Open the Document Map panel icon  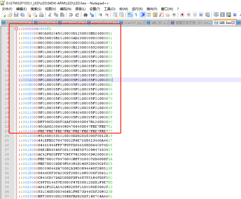pos(155,15)
